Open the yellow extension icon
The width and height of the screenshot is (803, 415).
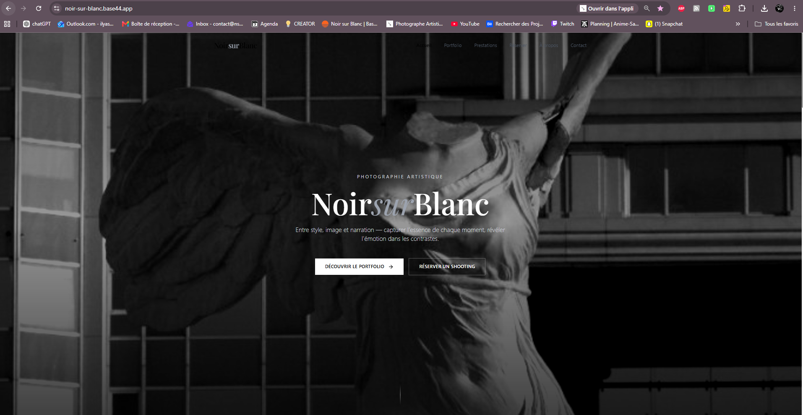click(727, 8)
